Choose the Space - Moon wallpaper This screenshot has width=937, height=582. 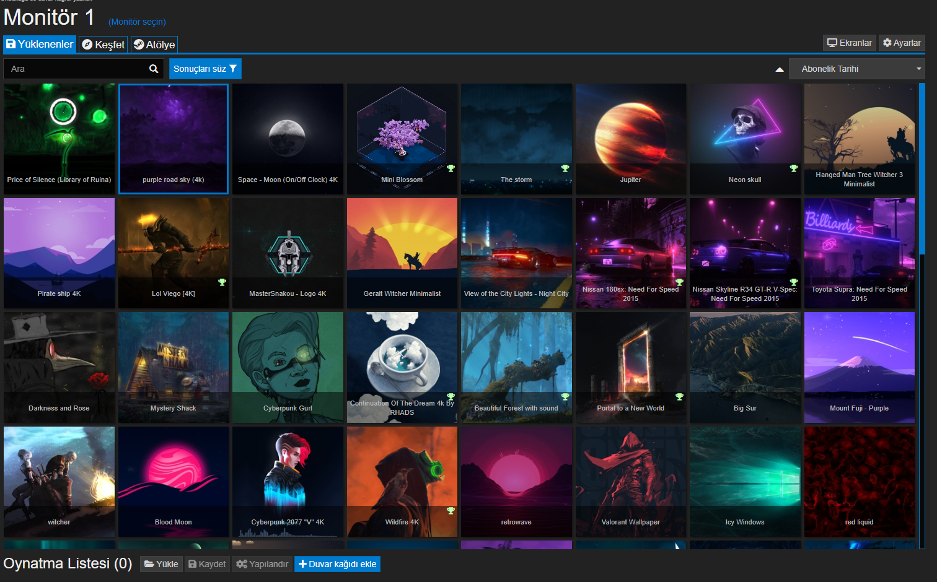tap(288, 139)
